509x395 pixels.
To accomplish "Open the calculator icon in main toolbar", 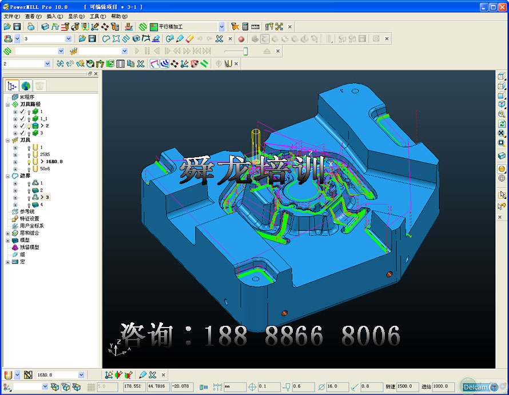I will click(x=245, y=27).
